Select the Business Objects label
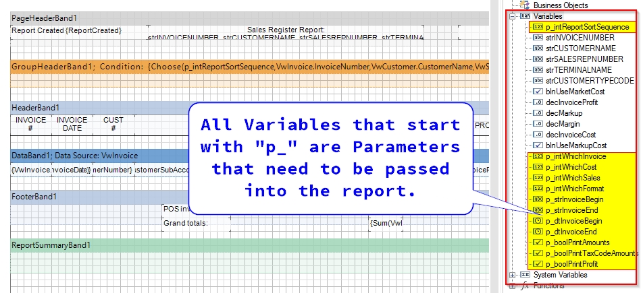The width and height of the screenshot is (641, 293). click(561, 5)
